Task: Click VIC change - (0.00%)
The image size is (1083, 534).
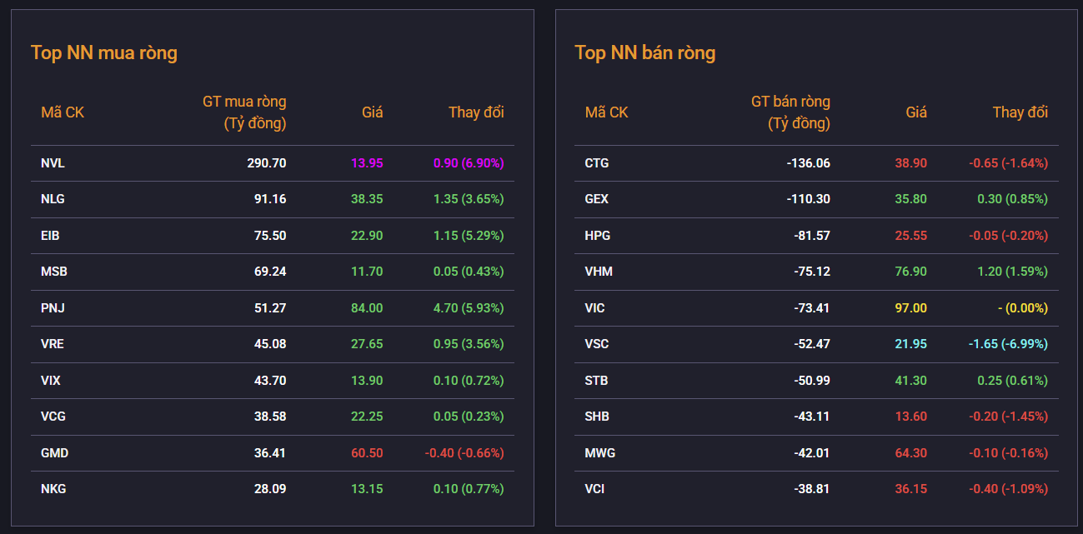Action: click(1023, 308)
